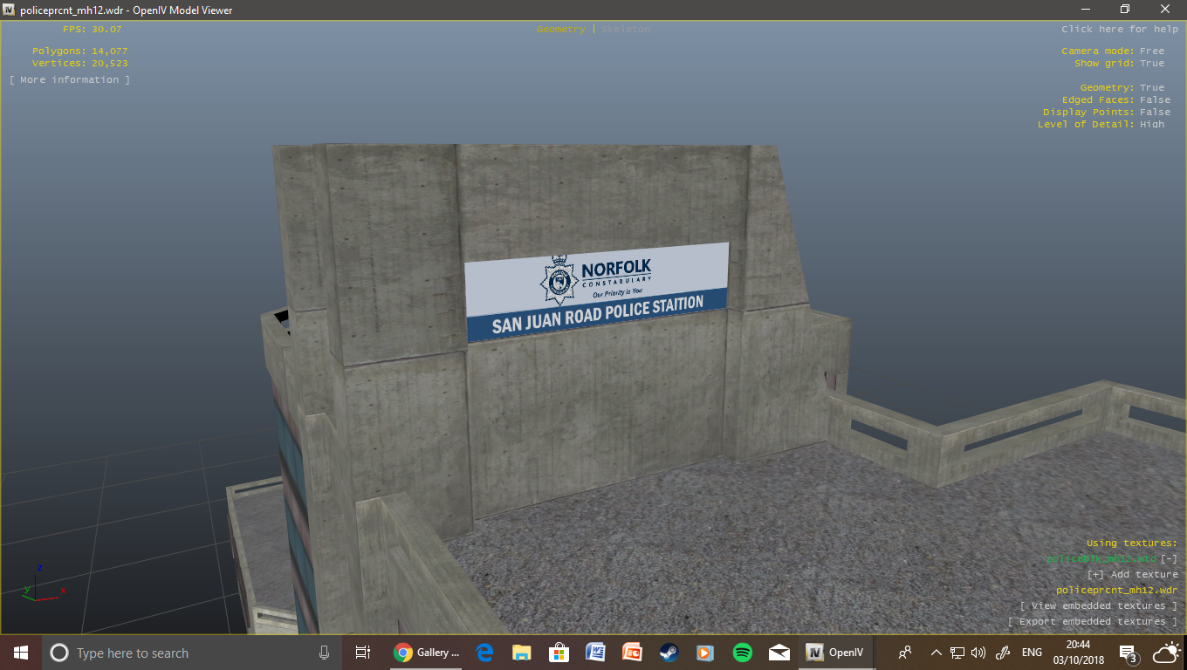The height and width of the screenshot is (670, 1187).
Task: Expand the More information section
Action: pyautogui.click(x=70, y=80)
